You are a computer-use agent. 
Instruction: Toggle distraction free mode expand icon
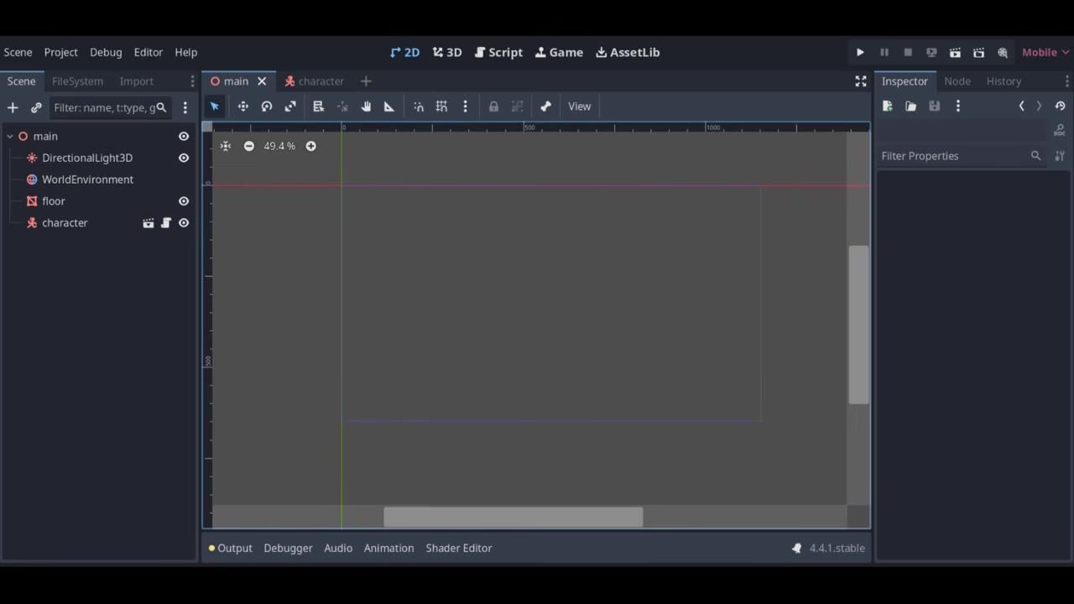(x=861, y=81)
